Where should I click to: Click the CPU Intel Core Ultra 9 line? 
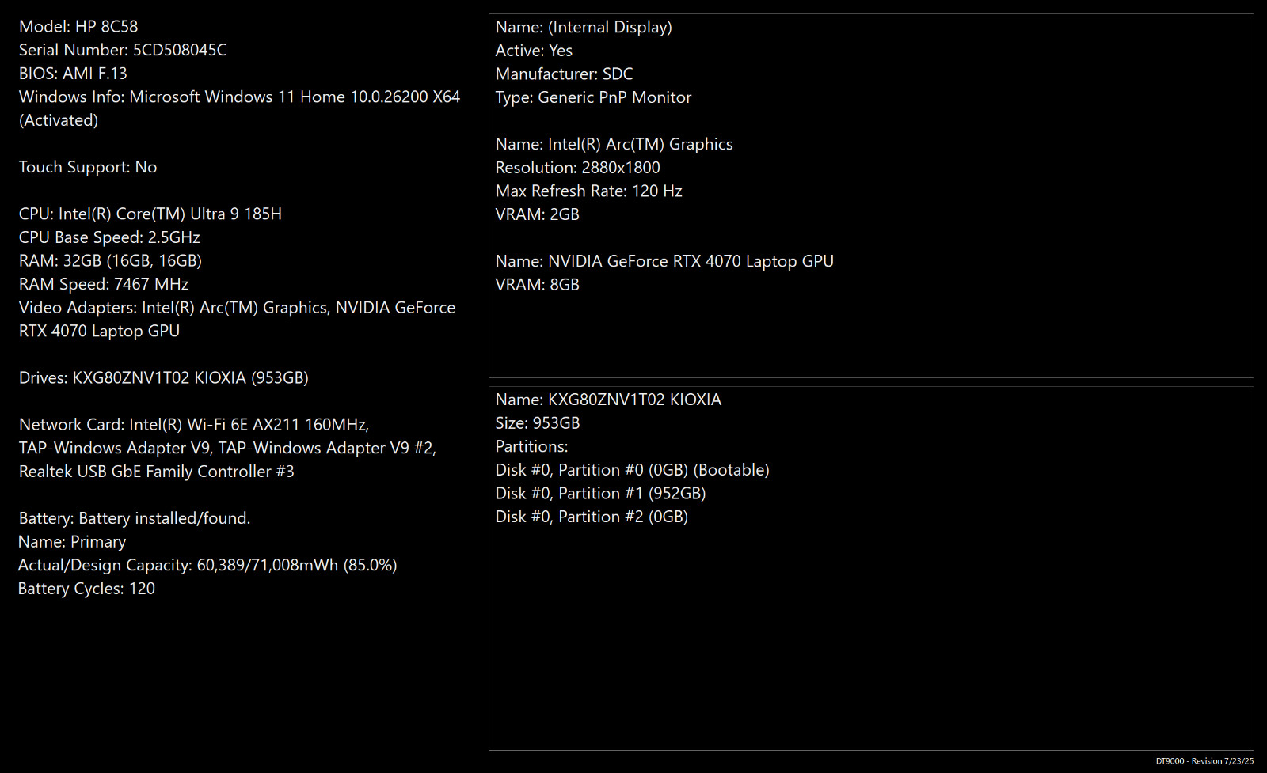point(150,214)
